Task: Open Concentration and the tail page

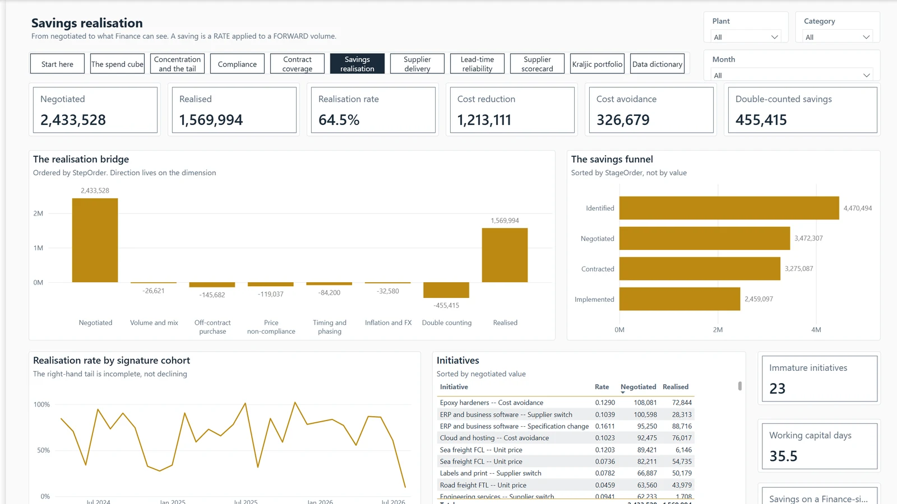Action: click(177, 64)
